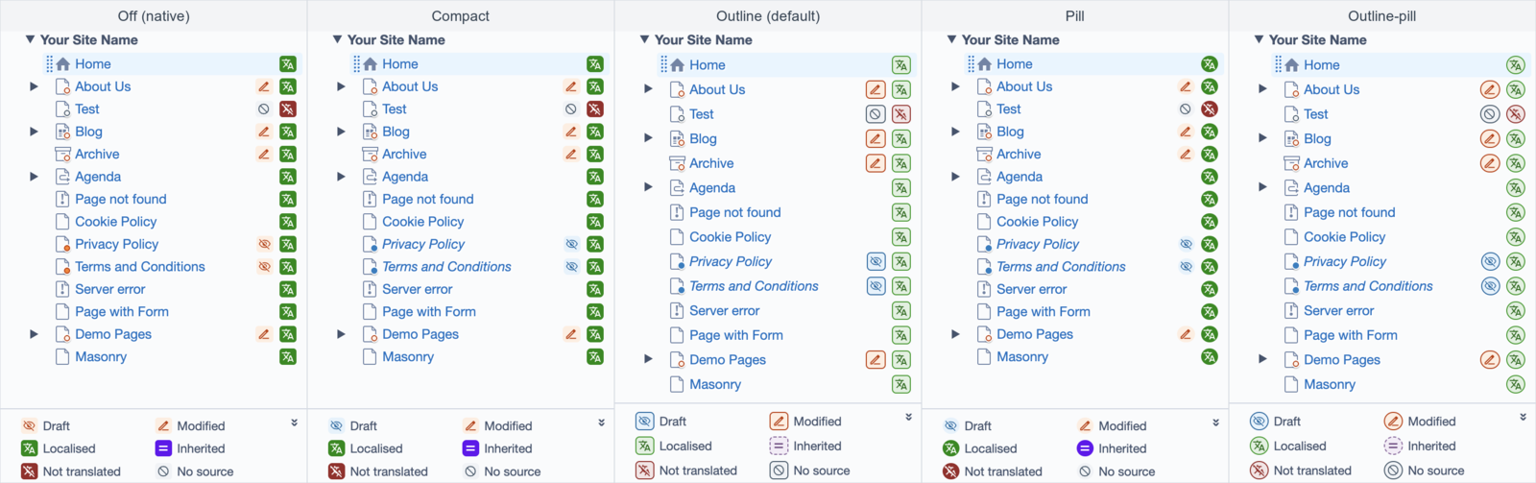Click Privacy Policy draft eye icon in Pill panel
1536x483 pixels.
(x=1186, y=244)
